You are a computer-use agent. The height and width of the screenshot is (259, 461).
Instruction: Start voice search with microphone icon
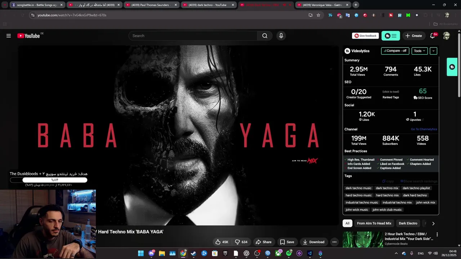tap(281, 36)
